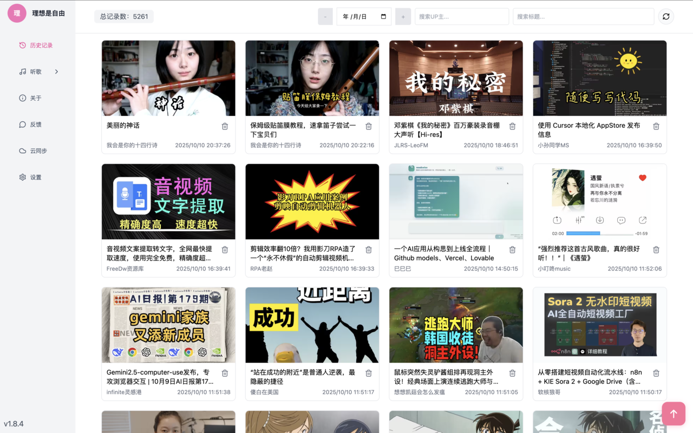Screen dimensions: 693x433
Task: Click the plus next-date button
Action: (x=403, y=17)
